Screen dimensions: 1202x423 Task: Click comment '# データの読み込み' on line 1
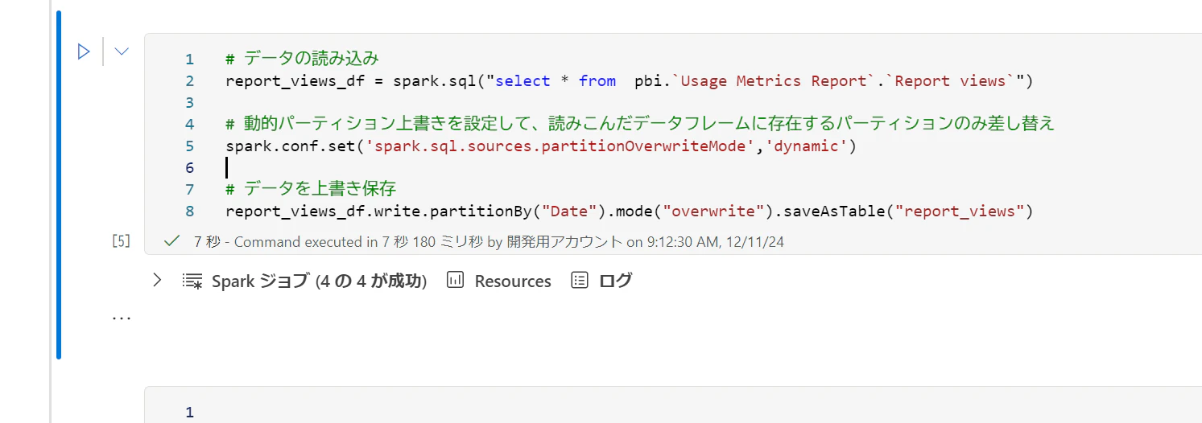point(302,59)
